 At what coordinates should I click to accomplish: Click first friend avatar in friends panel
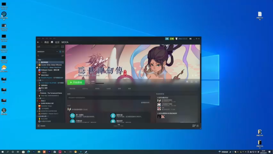pos(159,101)
